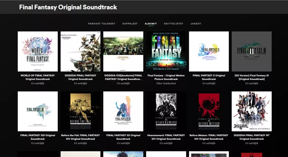The height and width of the screenshot is (157, 288).
Task: Go to the Soittolistat tab
Action: coord(174,24)
